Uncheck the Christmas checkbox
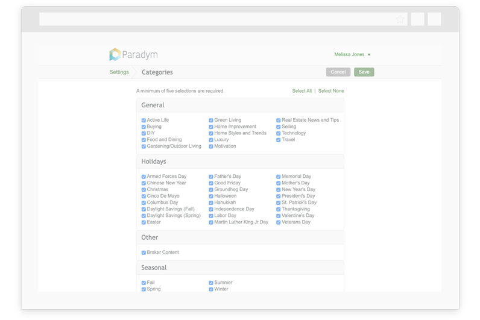 click(144, 190)
